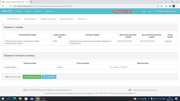Click the green Акт оказанных услуг button
The height and width of the screenshot is (101, 180).
[32, 77]
